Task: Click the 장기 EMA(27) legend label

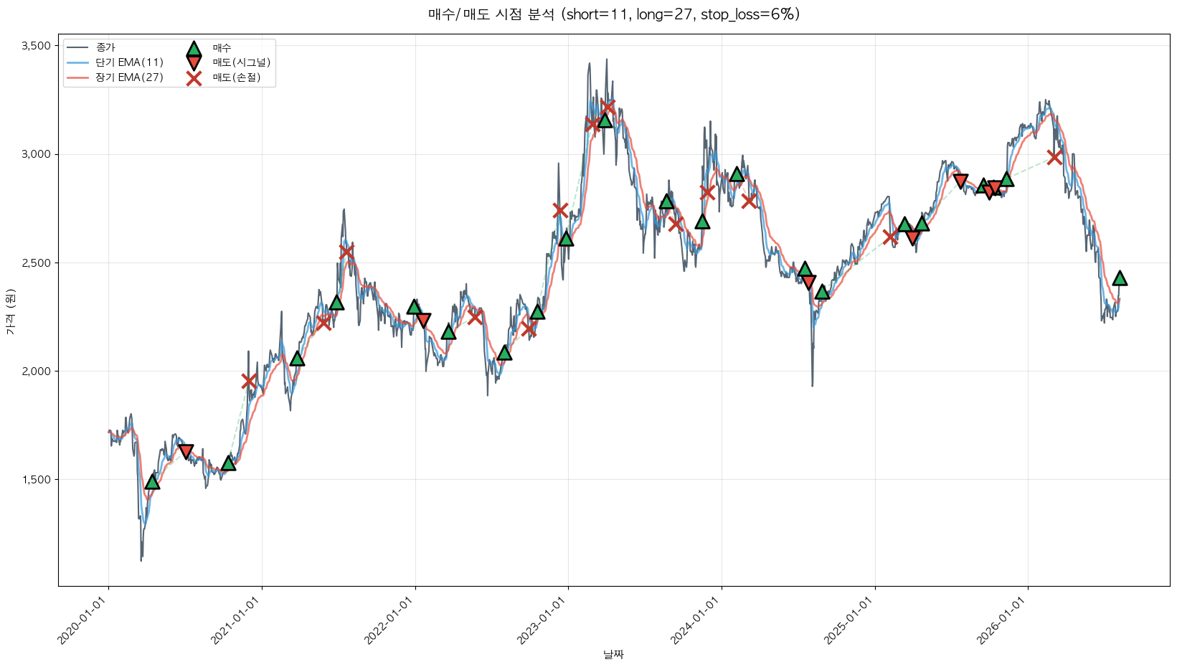Action: 130,77
